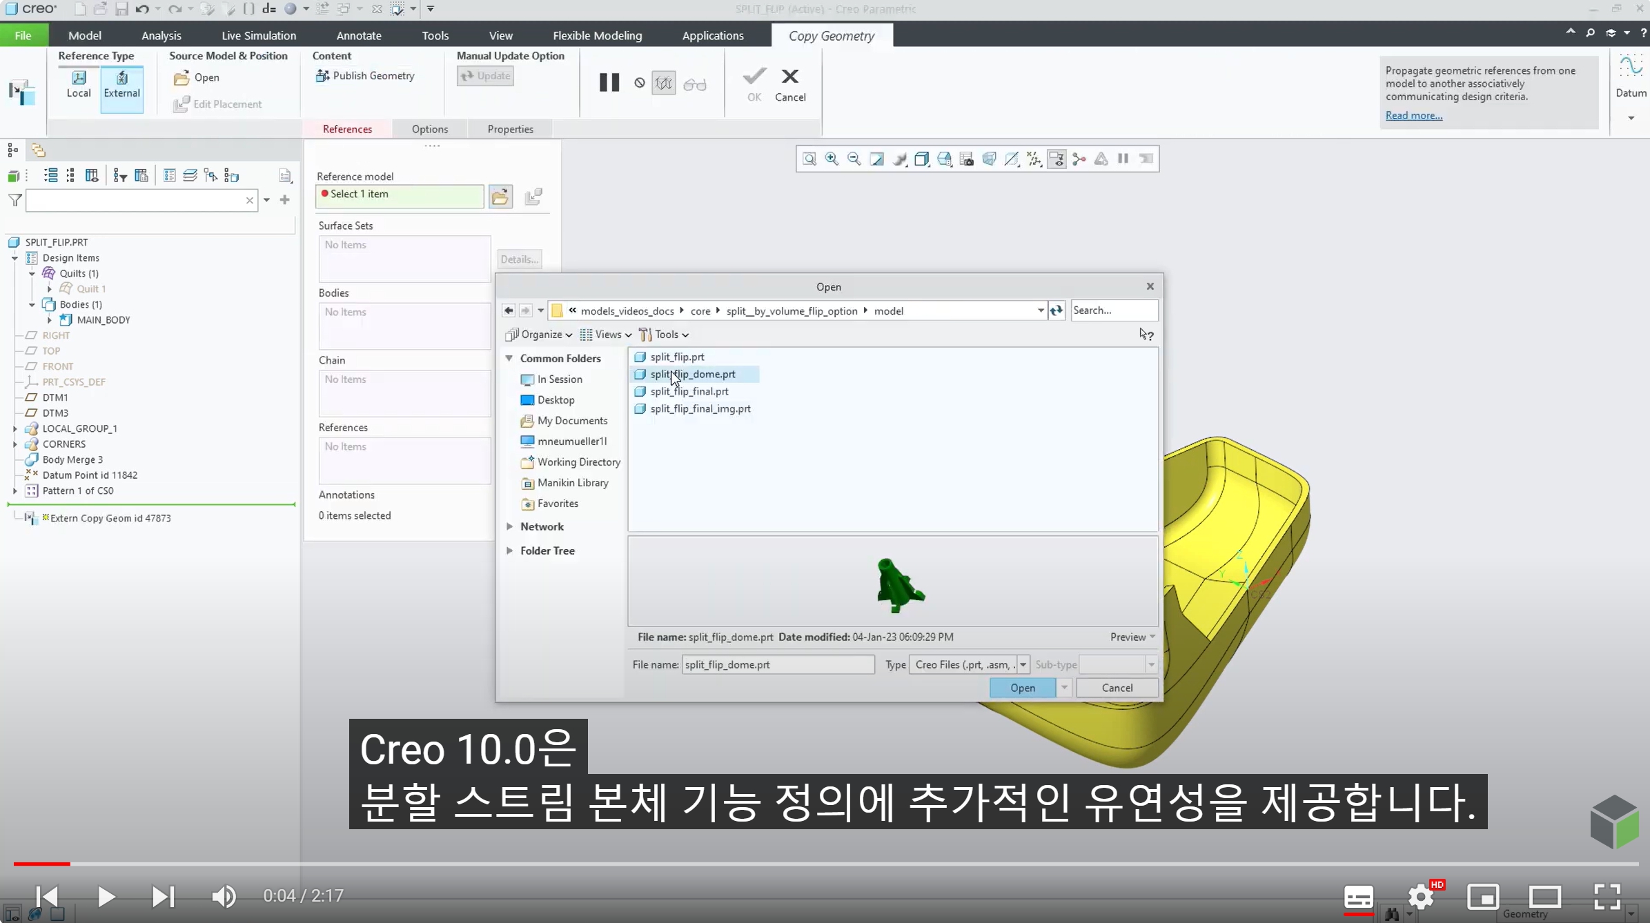This screenshot has height=923, width=1650.
Task: Select split_flip_final.prt file
Action: point(689,391)
